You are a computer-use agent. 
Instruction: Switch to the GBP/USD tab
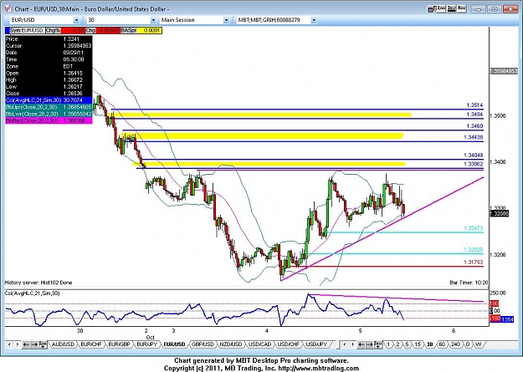tap(203, 344)
